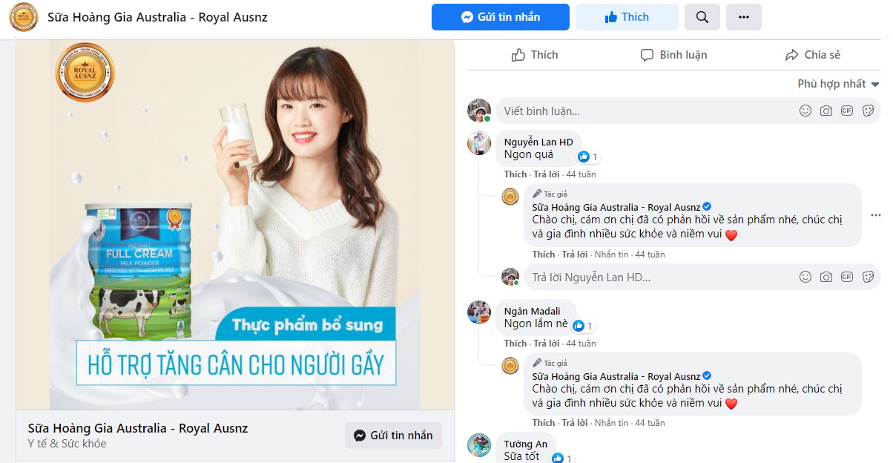
Task: Click 44 tuần timestamp under Ngon lắm nè comment
Action: (x=581, y=344)
